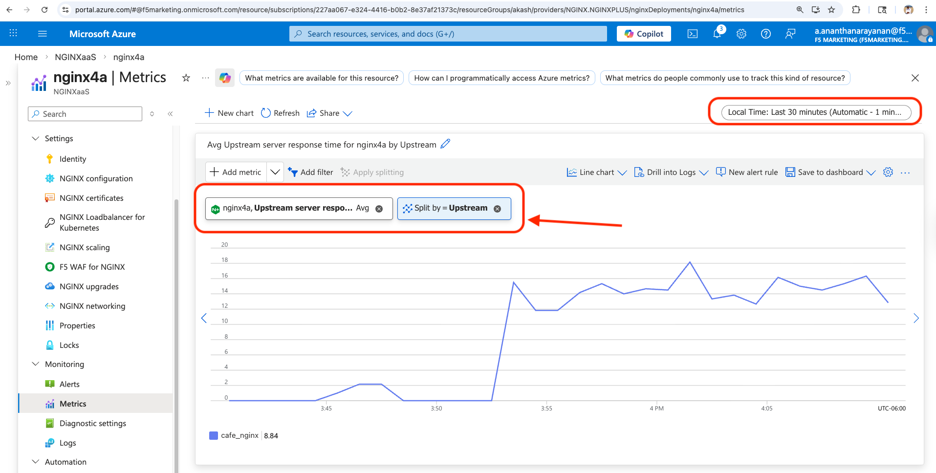Open Diagnostic settings
Image resolution: width=936 pixels, height=473 pixels.
click(x=92, y=423)
